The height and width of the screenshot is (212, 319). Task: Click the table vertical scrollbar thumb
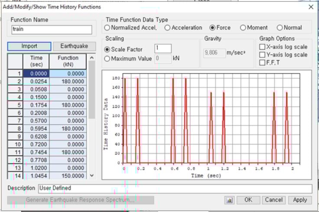92,90
